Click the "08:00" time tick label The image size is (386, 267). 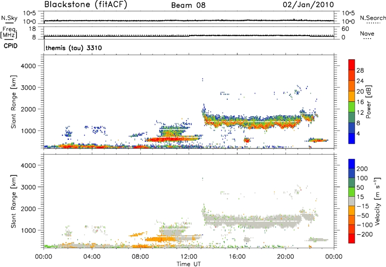click(140, 257)
